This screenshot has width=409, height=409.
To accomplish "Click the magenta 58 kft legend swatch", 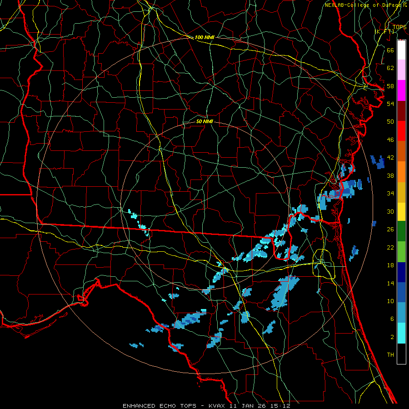I will tap(401, 90).
